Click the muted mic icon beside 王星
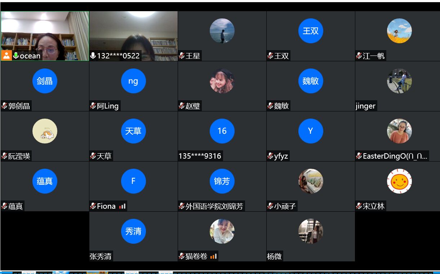Viewport: 440px width, 274px height. pos(182,56)
